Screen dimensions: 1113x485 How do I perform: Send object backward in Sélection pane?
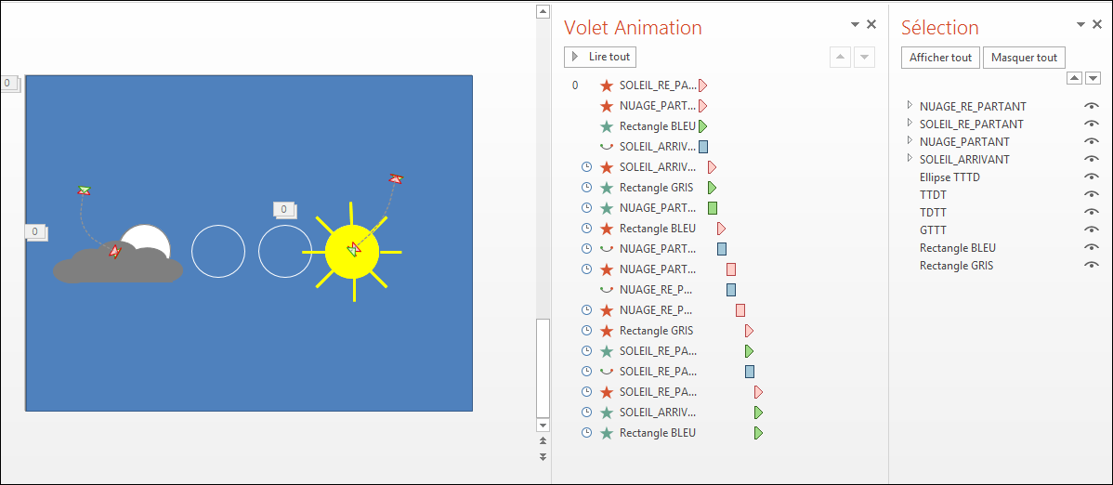[1093, 78]
